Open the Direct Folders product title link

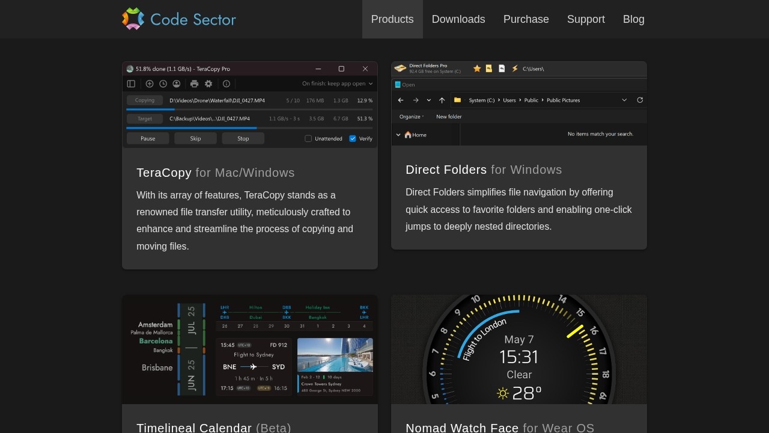[x=446, y=170]
